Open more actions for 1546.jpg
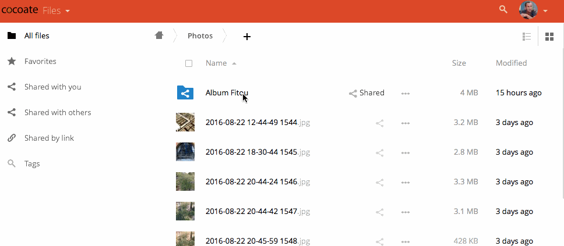Viewport: 564px width, 246px height. click(406, 183)
